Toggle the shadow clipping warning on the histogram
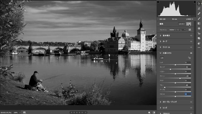The width and height of the screenshot is (202, 114). tap(158, 2)
